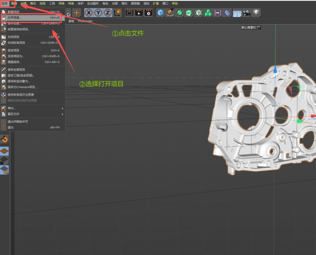316x255 pixels.
Task: Open the 渲染 menu
Action: 146,3
